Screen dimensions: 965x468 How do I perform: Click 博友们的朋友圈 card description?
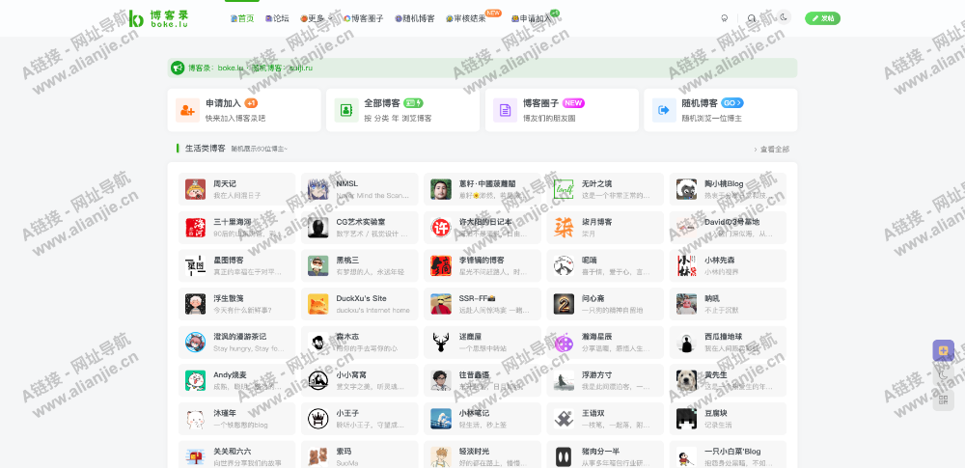tap(549, 119)
